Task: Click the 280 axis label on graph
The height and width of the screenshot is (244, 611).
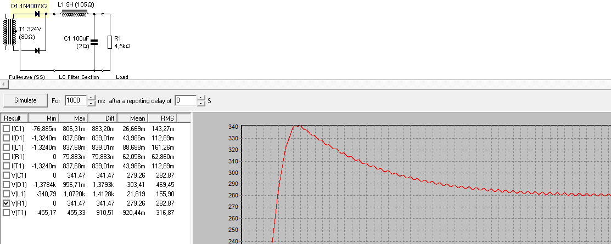Action: click(233, 195)
